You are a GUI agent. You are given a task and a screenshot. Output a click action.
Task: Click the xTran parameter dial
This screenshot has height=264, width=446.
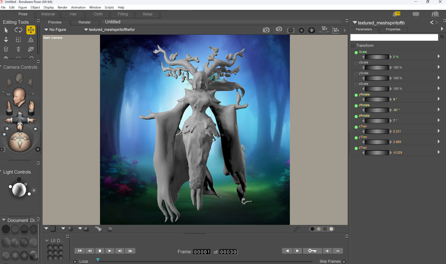point(377,131)
